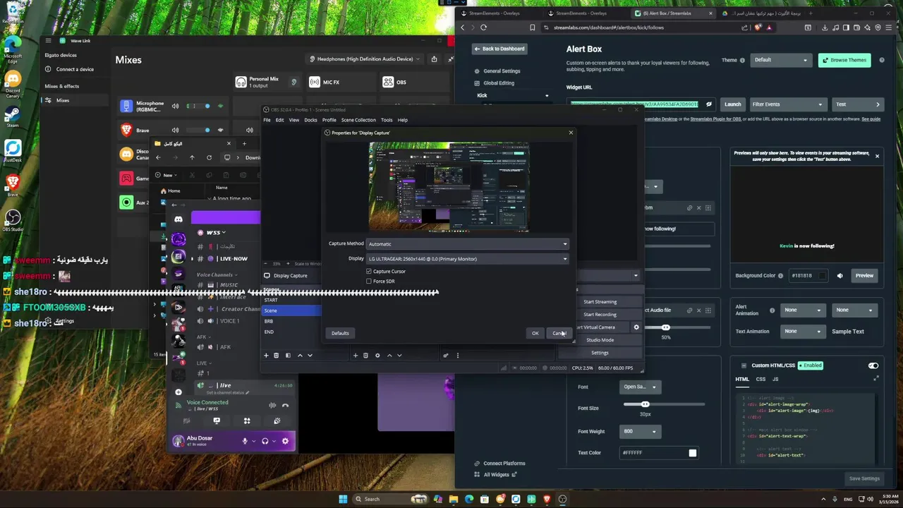The image size is (903, 508).
Task: Toggle the Widget URL visibility eye icon
Action: [x=708, y=104]
